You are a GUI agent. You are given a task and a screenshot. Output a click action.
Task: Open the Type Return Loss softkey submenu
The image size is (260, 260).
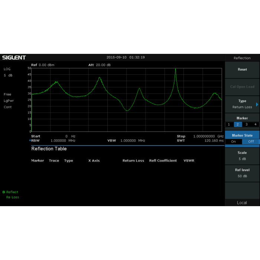242,104
